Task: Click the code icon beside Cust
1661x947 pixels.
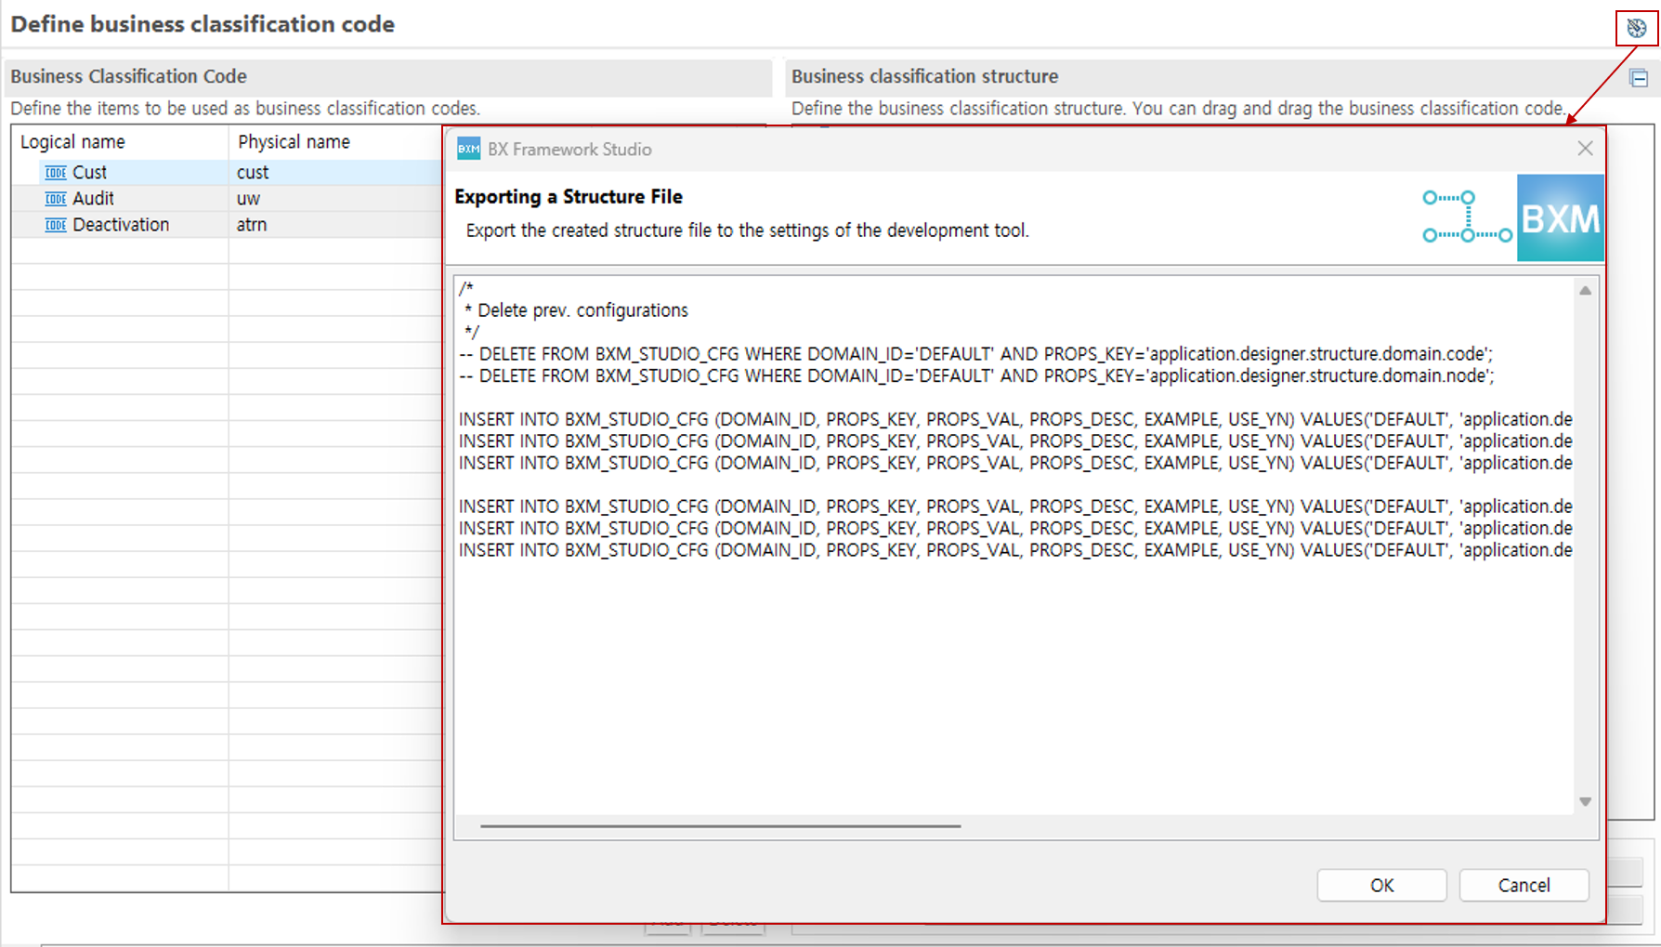Action: pos(56,173)
